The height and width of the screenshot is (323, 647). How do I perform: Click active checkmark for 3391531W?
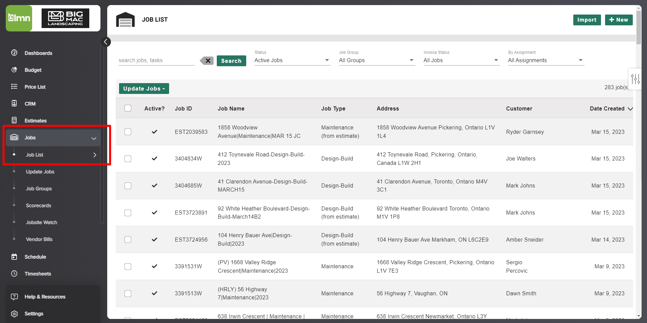155,266
